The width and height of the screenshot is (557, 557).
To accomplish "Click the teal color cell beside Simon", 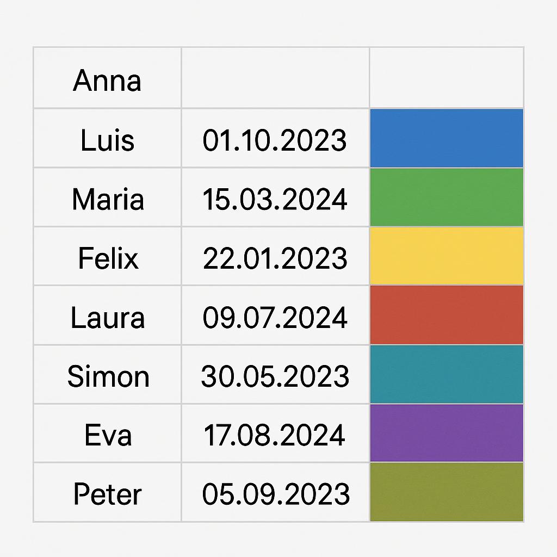I will pos(447,374).
